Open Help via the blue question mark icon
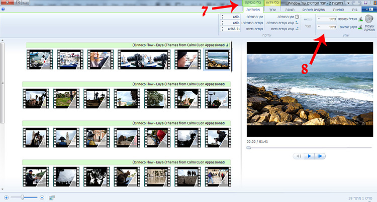This screenshot has width=377, height=202. pos(4,10)
